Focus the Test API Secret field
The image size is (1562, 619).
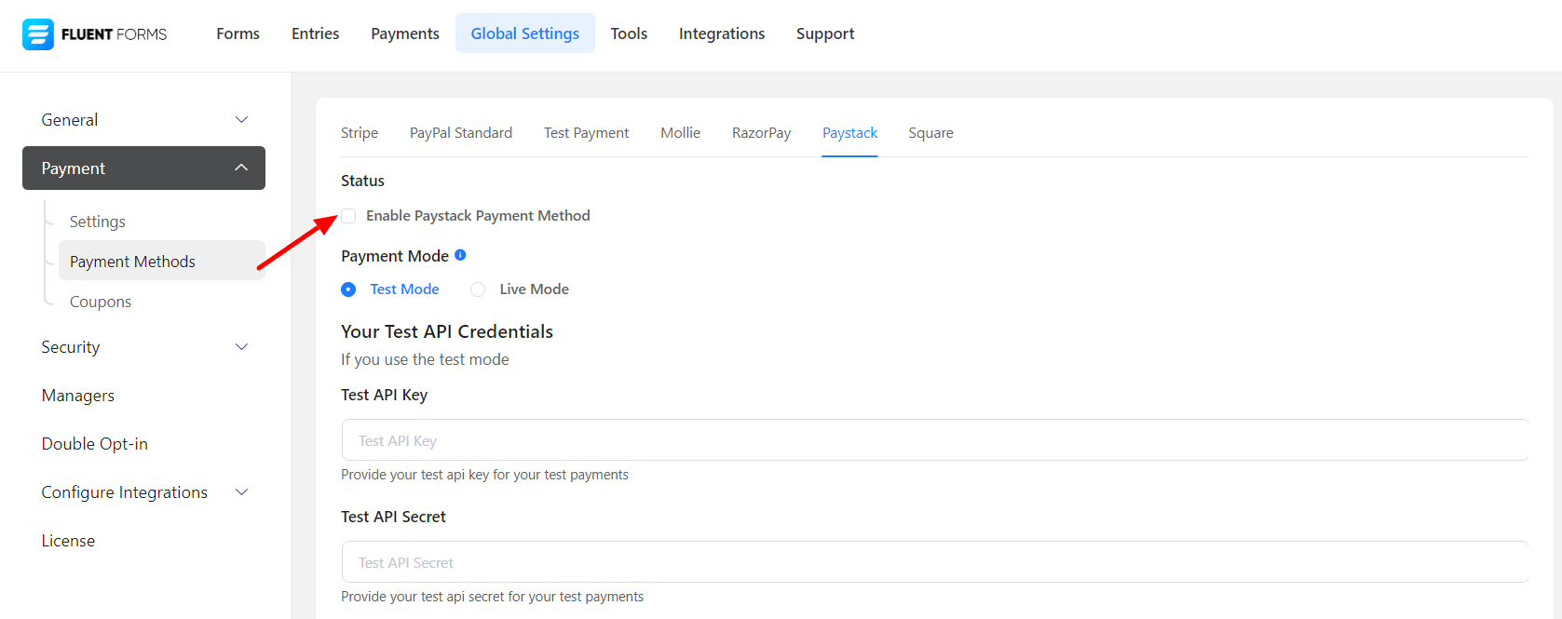(x=934, y=562)
